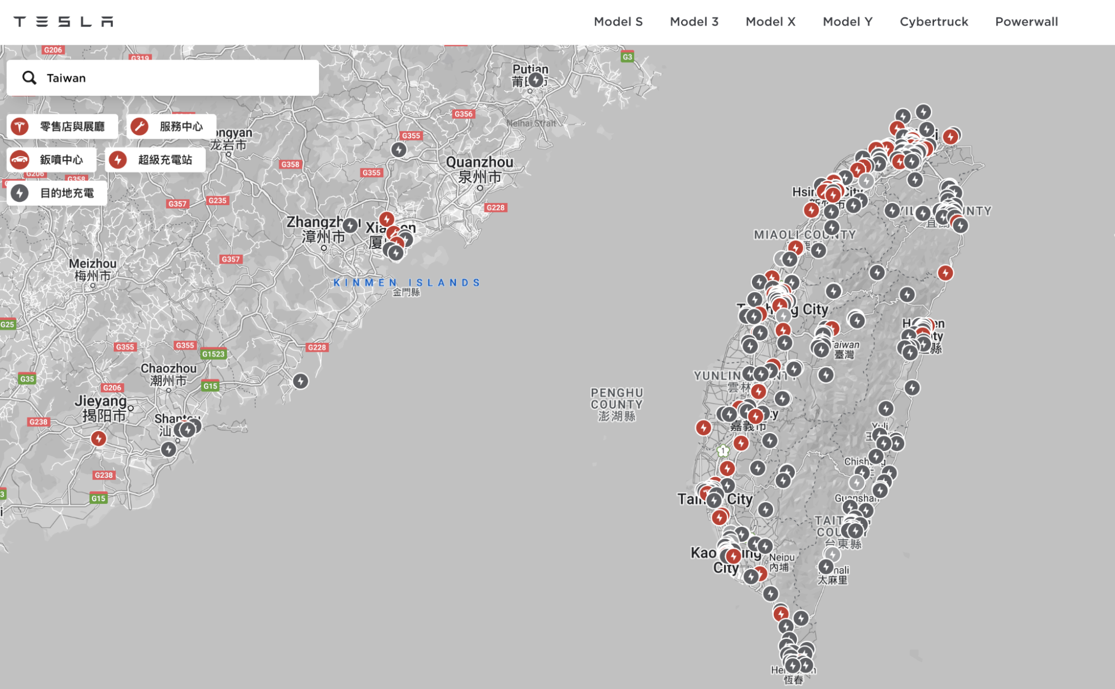The height and width of the screenshot is (689, 1115).
Task: Click the red supercharger pin on Taiwan's east coast
Action: point(945,273)
